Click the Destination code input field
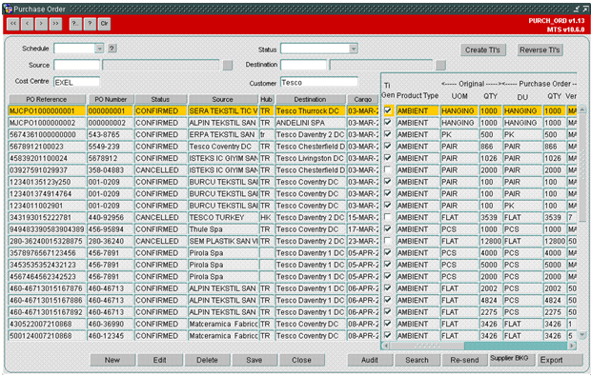591x376 pixels. (x=303, y=65)
